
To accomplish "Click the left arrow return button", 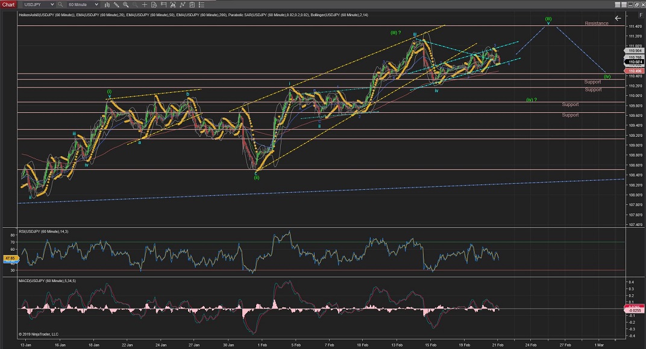I will 618,19.
